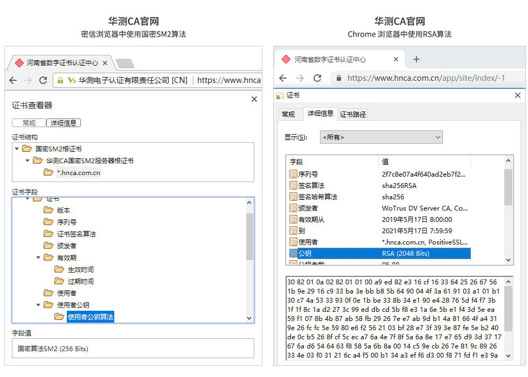
Task: Click folder icon beside 使用者公钥
Action: (48, 305)
